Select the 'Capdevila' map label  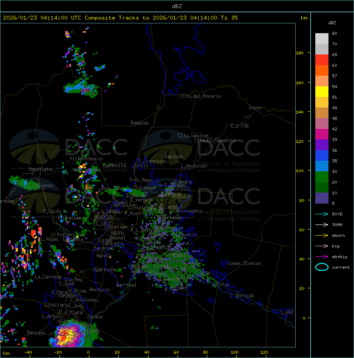point(114,165)
